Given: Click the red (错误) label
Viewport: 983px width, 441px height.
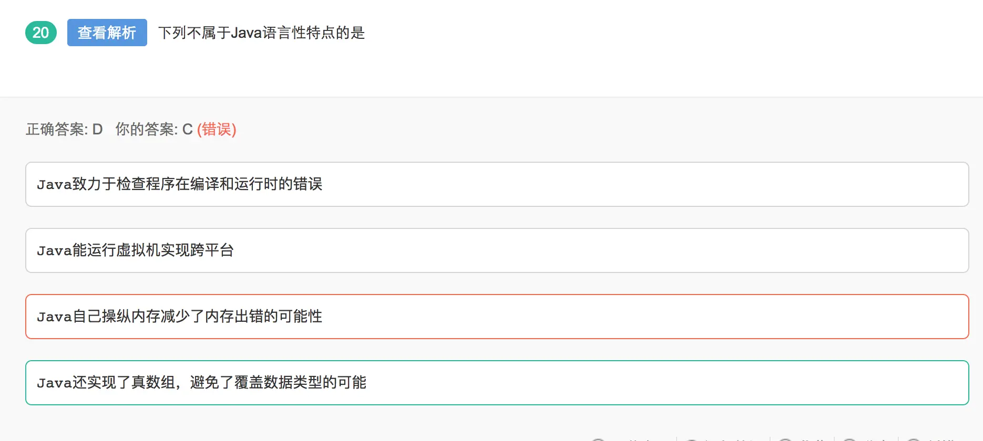Looking at the screenshot, I should coord(217,129).
